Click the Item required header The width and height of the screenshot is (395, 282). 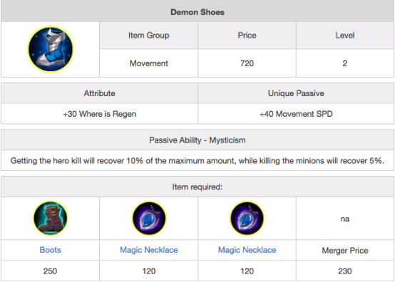[x=197, y=187]
